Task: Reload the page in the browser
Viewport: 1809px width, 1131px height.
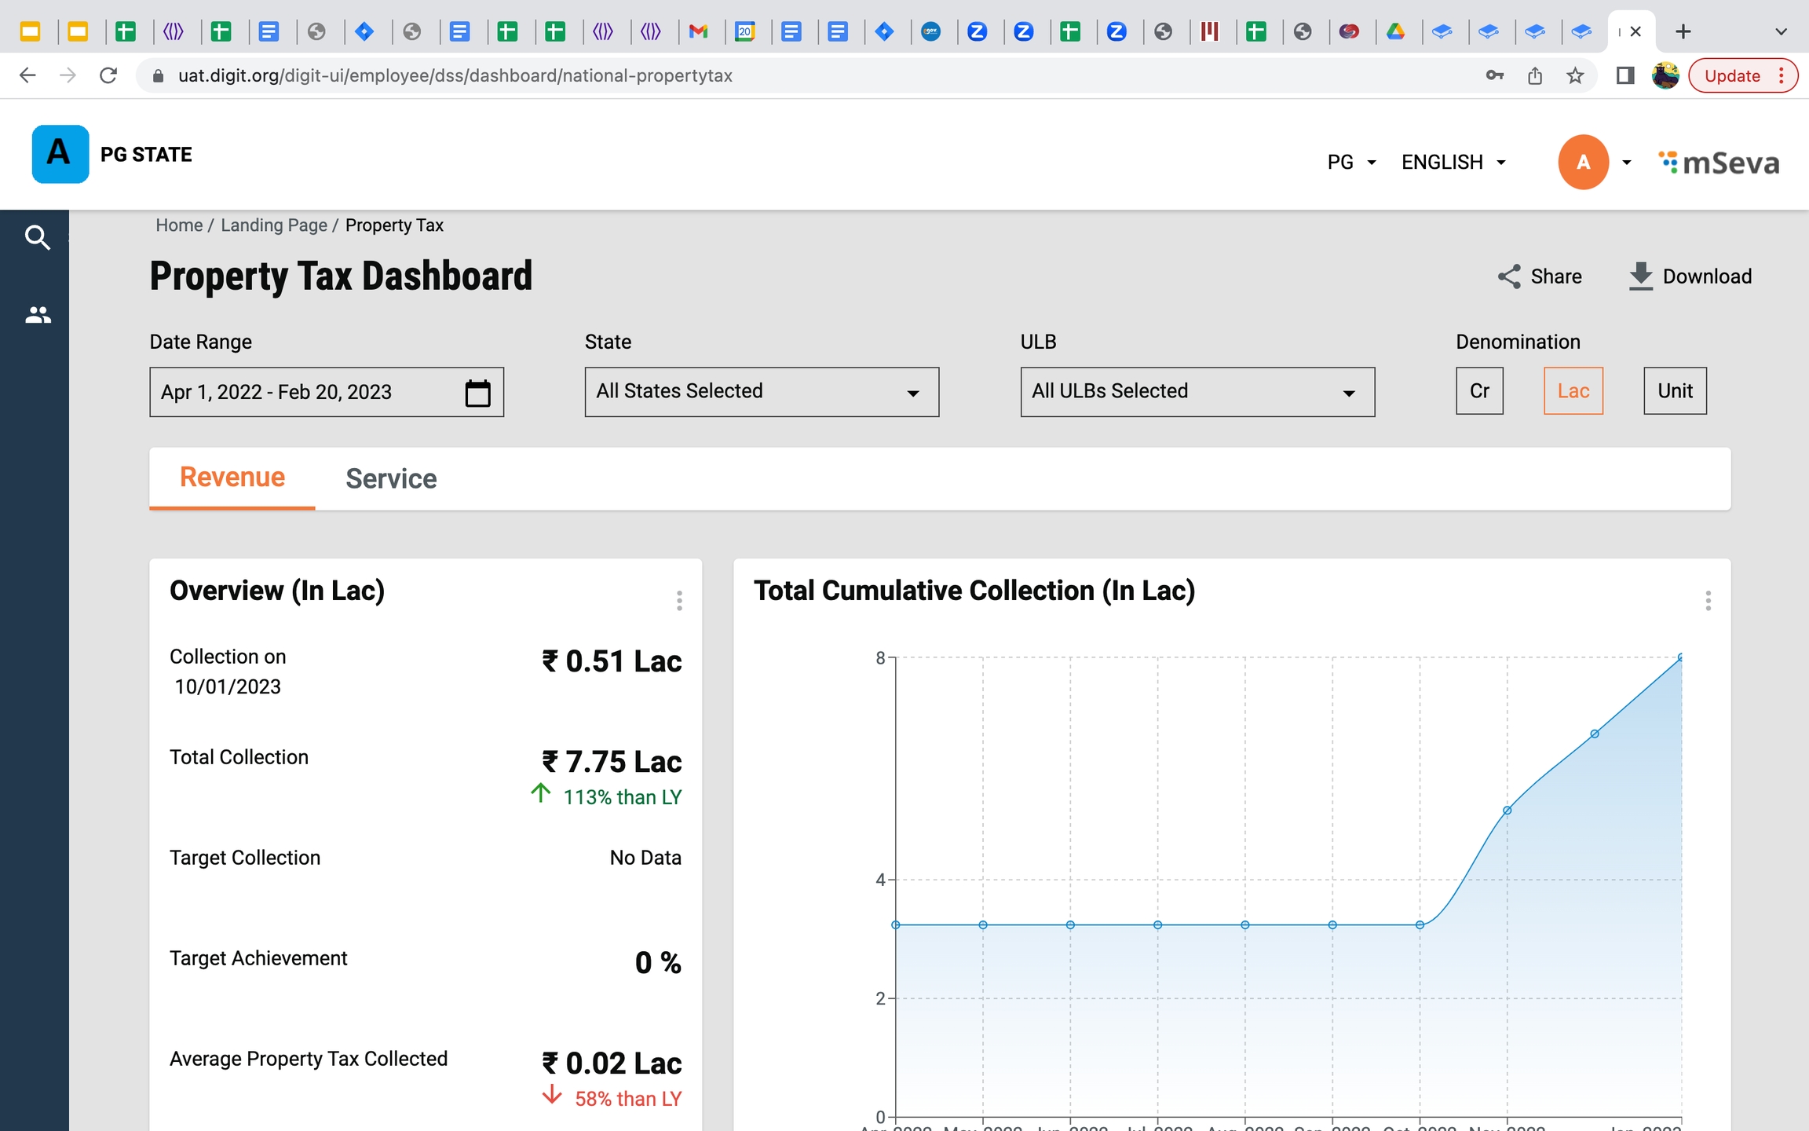Action: click(x=108, y=76)
